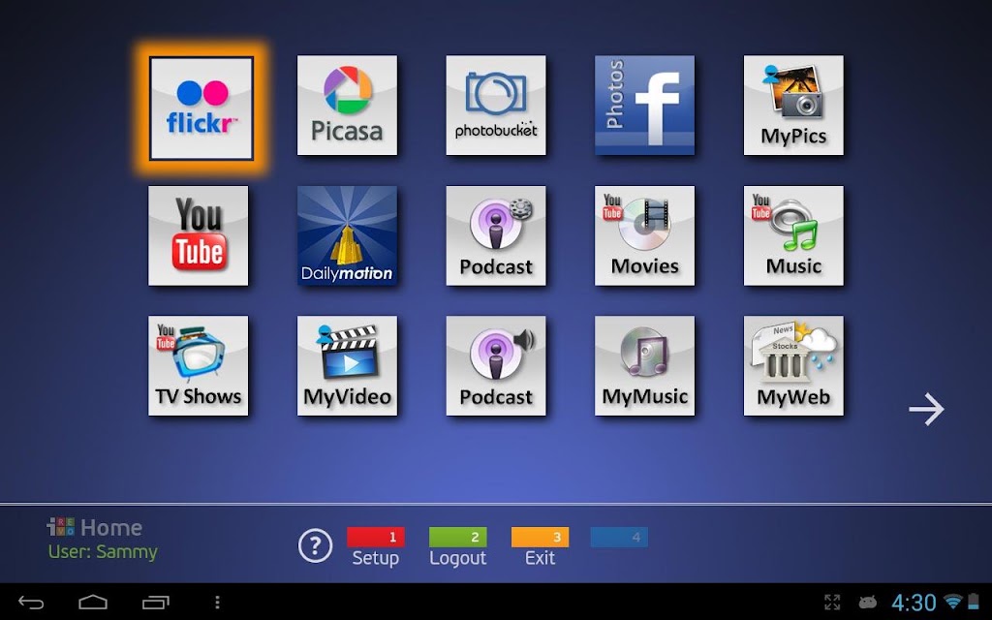Open the MyWeb news and stocks tile
This screenshot has width=992, height=620.
793,365
